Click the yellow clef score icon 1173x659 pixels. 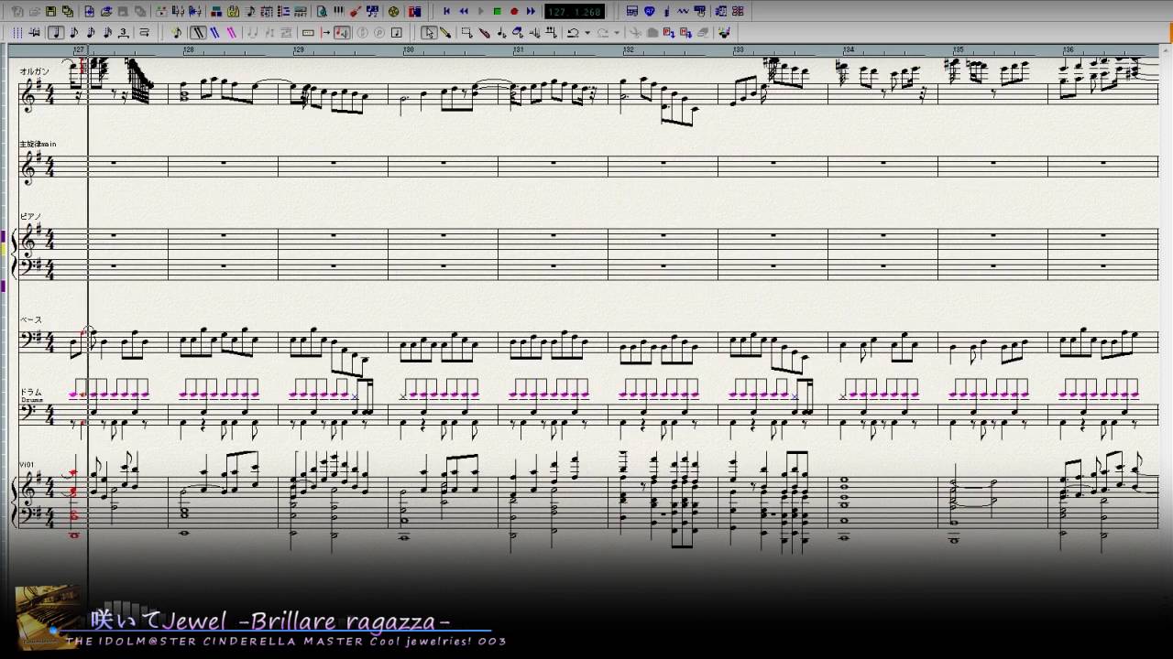(x=234, y=12)
